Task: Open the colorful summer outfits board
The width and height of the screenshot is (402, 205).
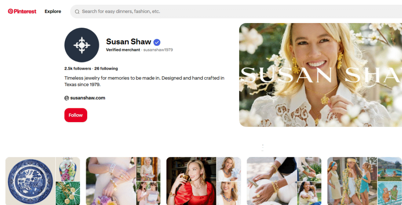Action: click(352, 181)
